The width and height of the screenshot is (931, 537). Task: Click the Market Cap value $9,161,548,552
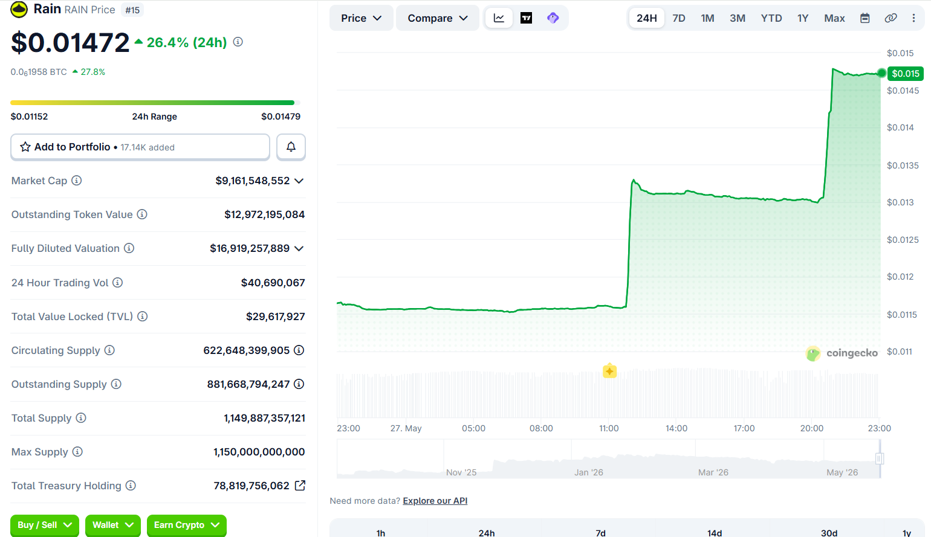253,181
